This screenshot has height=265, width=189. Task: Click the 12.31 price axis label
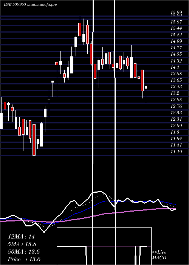[x=177, y=119]
